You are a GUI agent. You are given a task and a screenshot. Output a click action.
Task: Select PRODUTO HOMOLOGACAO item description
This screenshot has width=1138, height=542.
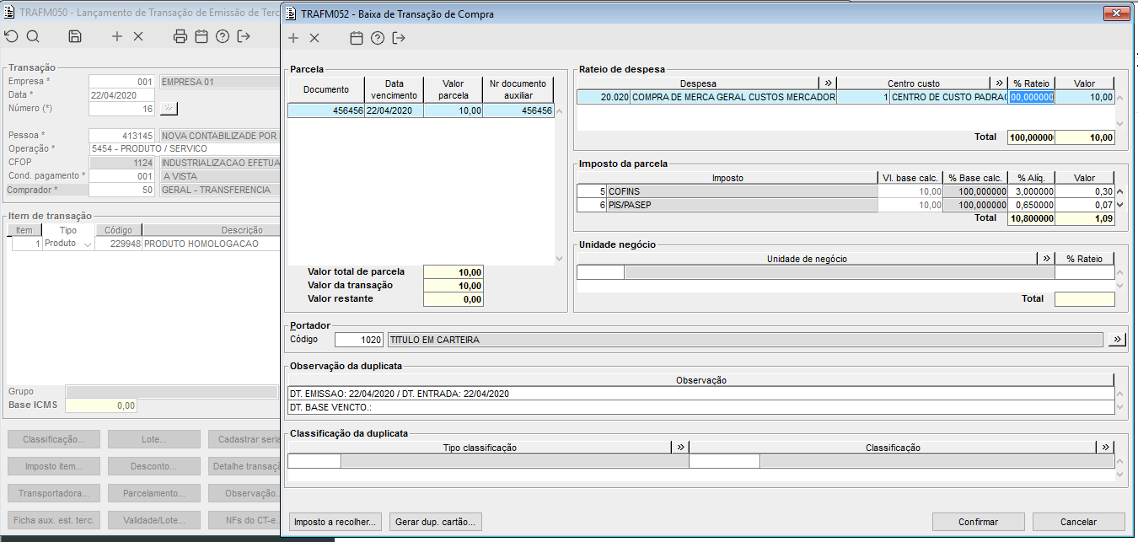click(210, 244)
